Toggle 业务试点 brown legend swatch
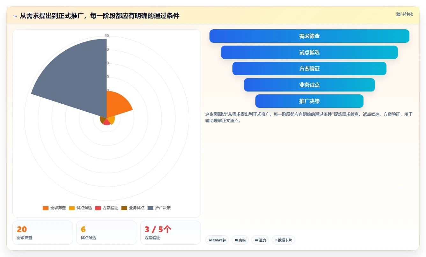The height and width of the screenshot is (257, 426). (124, 208)
